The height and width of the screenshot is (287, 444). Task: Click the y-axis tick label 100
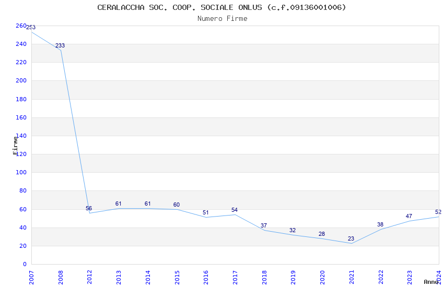[21, 172]
